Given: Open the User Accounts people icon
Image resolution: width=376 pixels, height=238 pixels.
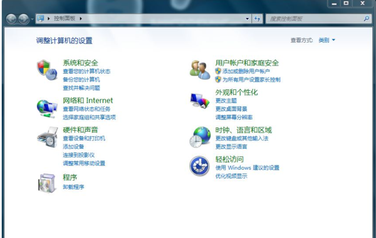Looking at the screenshot, I should [x=200, y=70].
